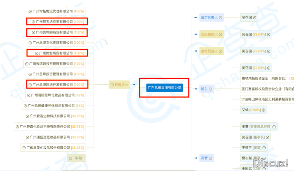Expand 广州美埠购商贸有限公司 node plus icon
Image resolution: width=294 pixels, height=171 pixels.
tap(33, 32)
